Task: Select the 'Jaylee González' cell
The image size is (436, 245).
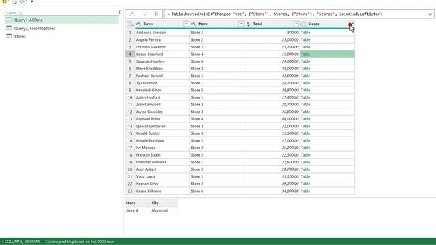Action: pyautogui.click(x=162, y=112)
